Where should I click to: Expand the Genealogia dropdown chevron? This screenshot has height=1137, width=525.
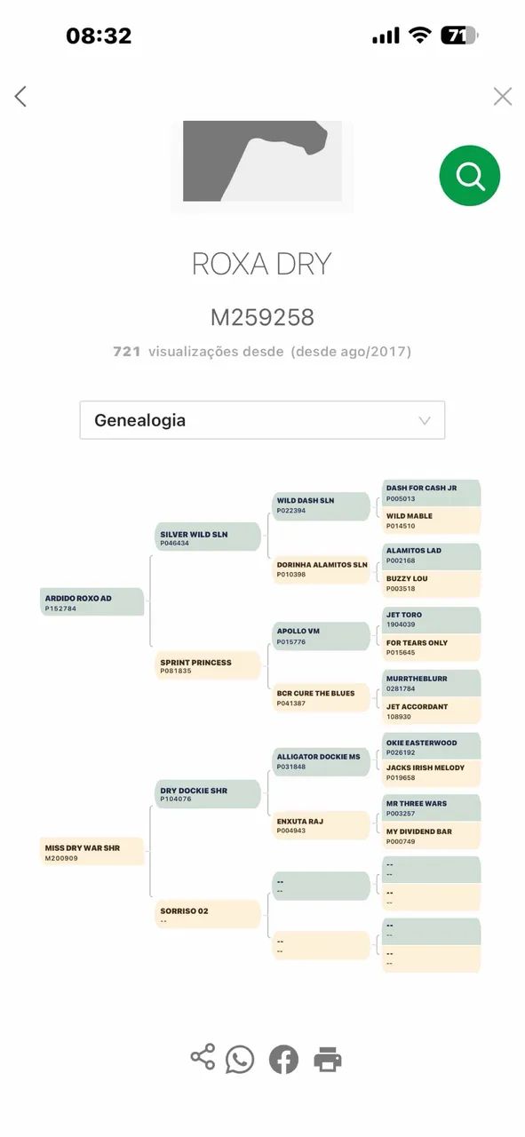(424, 421)
